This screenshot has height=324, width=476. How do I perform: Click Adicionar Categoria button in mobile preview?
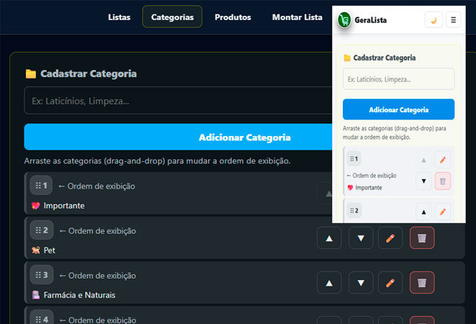point(398,109)
